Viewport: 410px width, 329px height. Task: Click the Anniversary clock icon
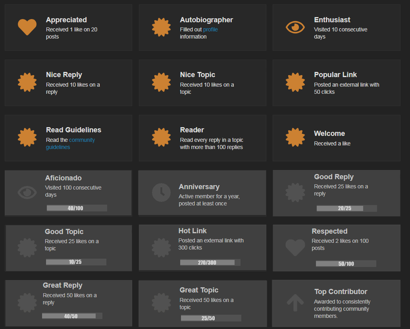point(161,192)
